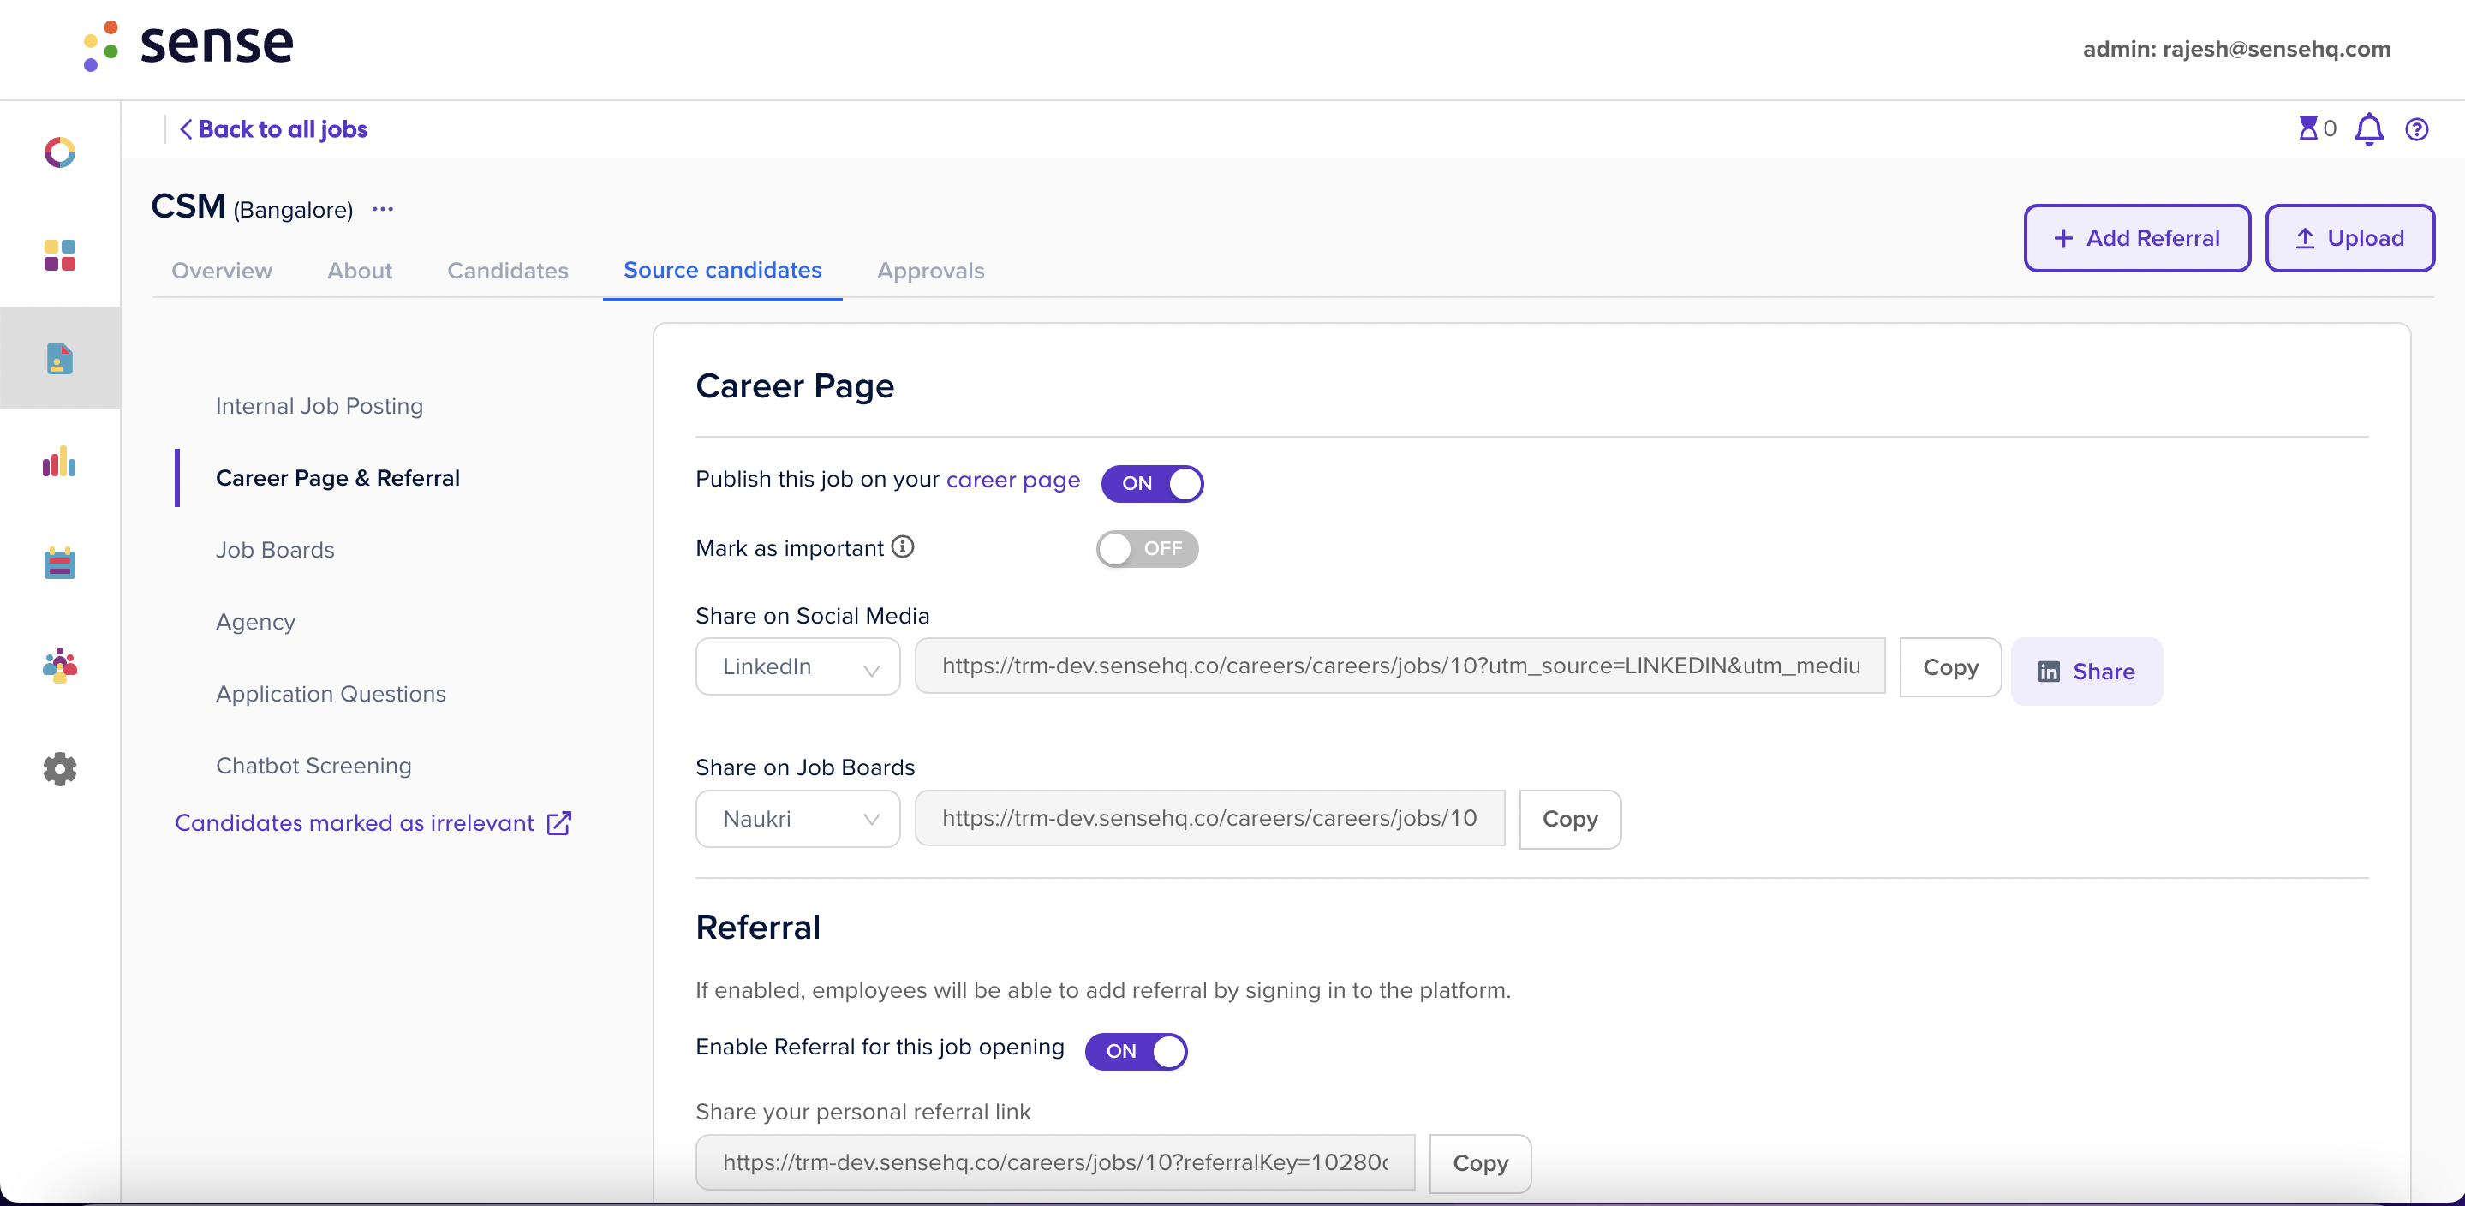Click the Sense logo in header
This screenshot has width=2465, height=1206.
pyautogui.click(x=188, y=45)
